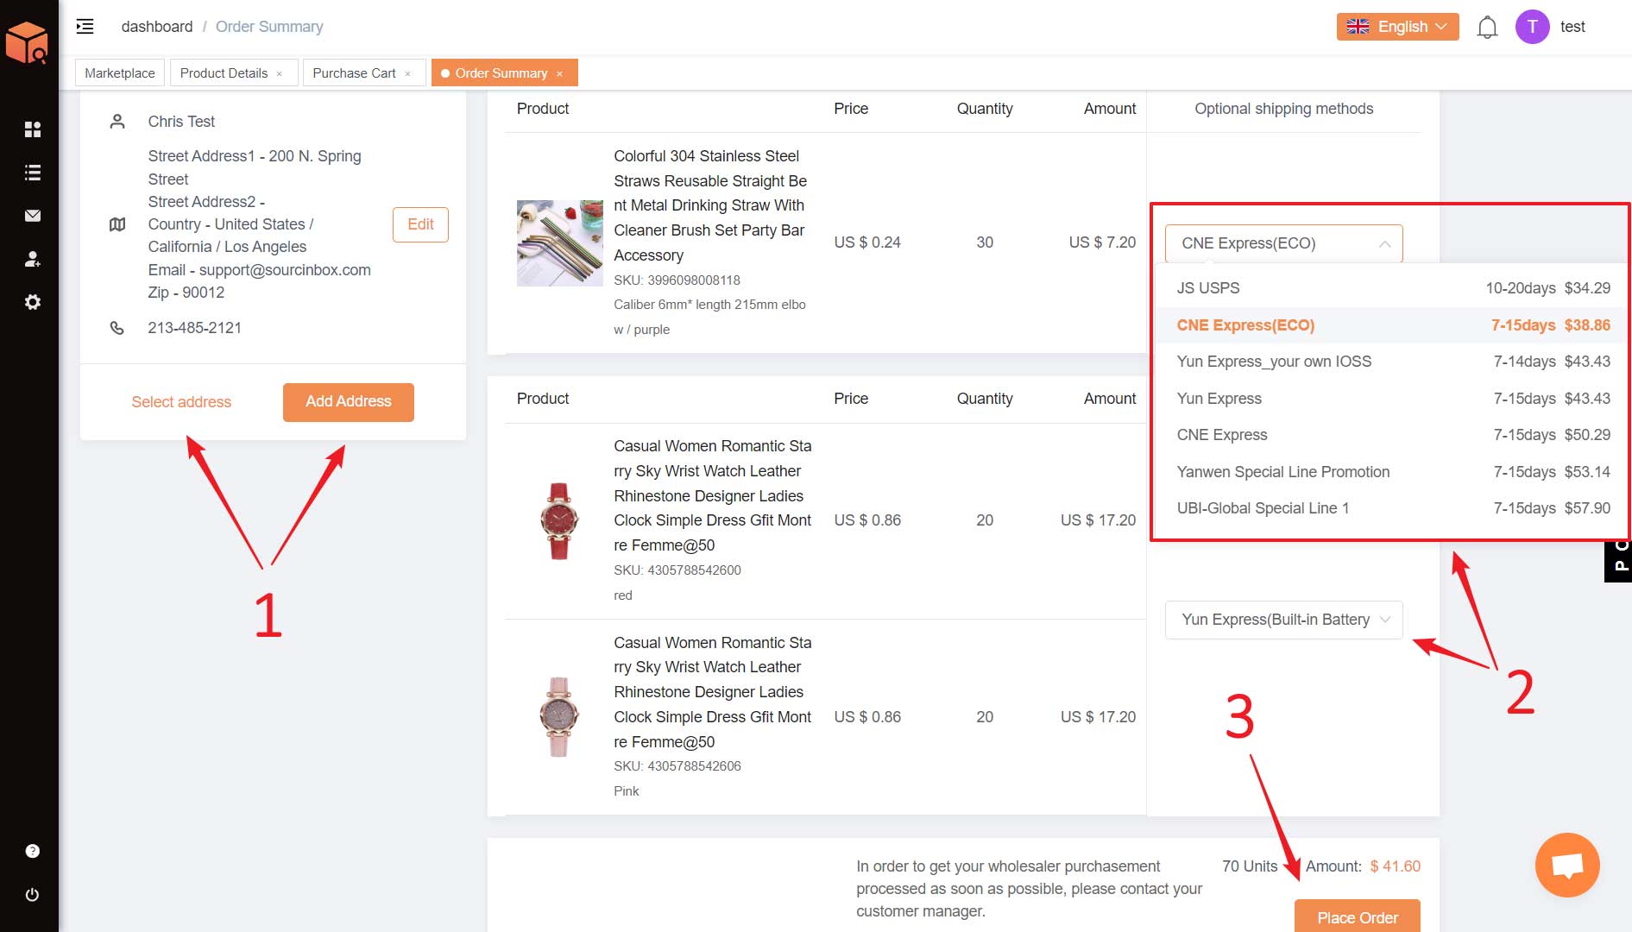Open the English language dropdown
The image size is (1632, 932).
[1397, 27]
